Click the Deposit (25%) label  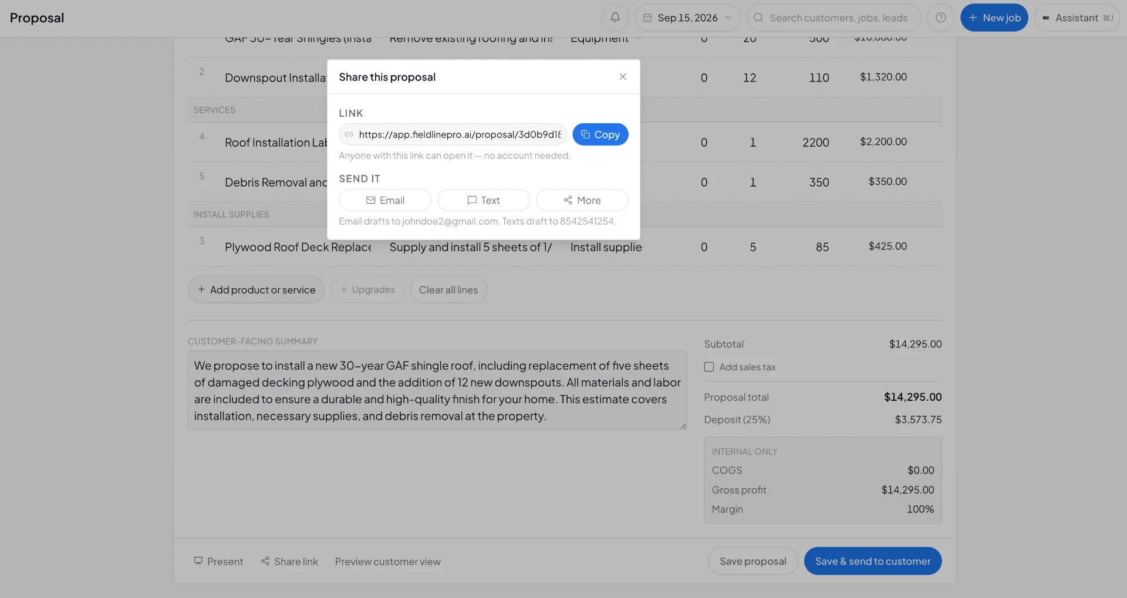737,420
